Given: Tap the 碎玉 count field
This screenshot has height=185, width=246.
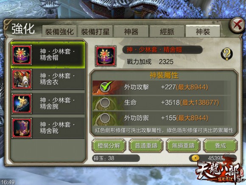Looking at the screenshot, I should [116, 158].
